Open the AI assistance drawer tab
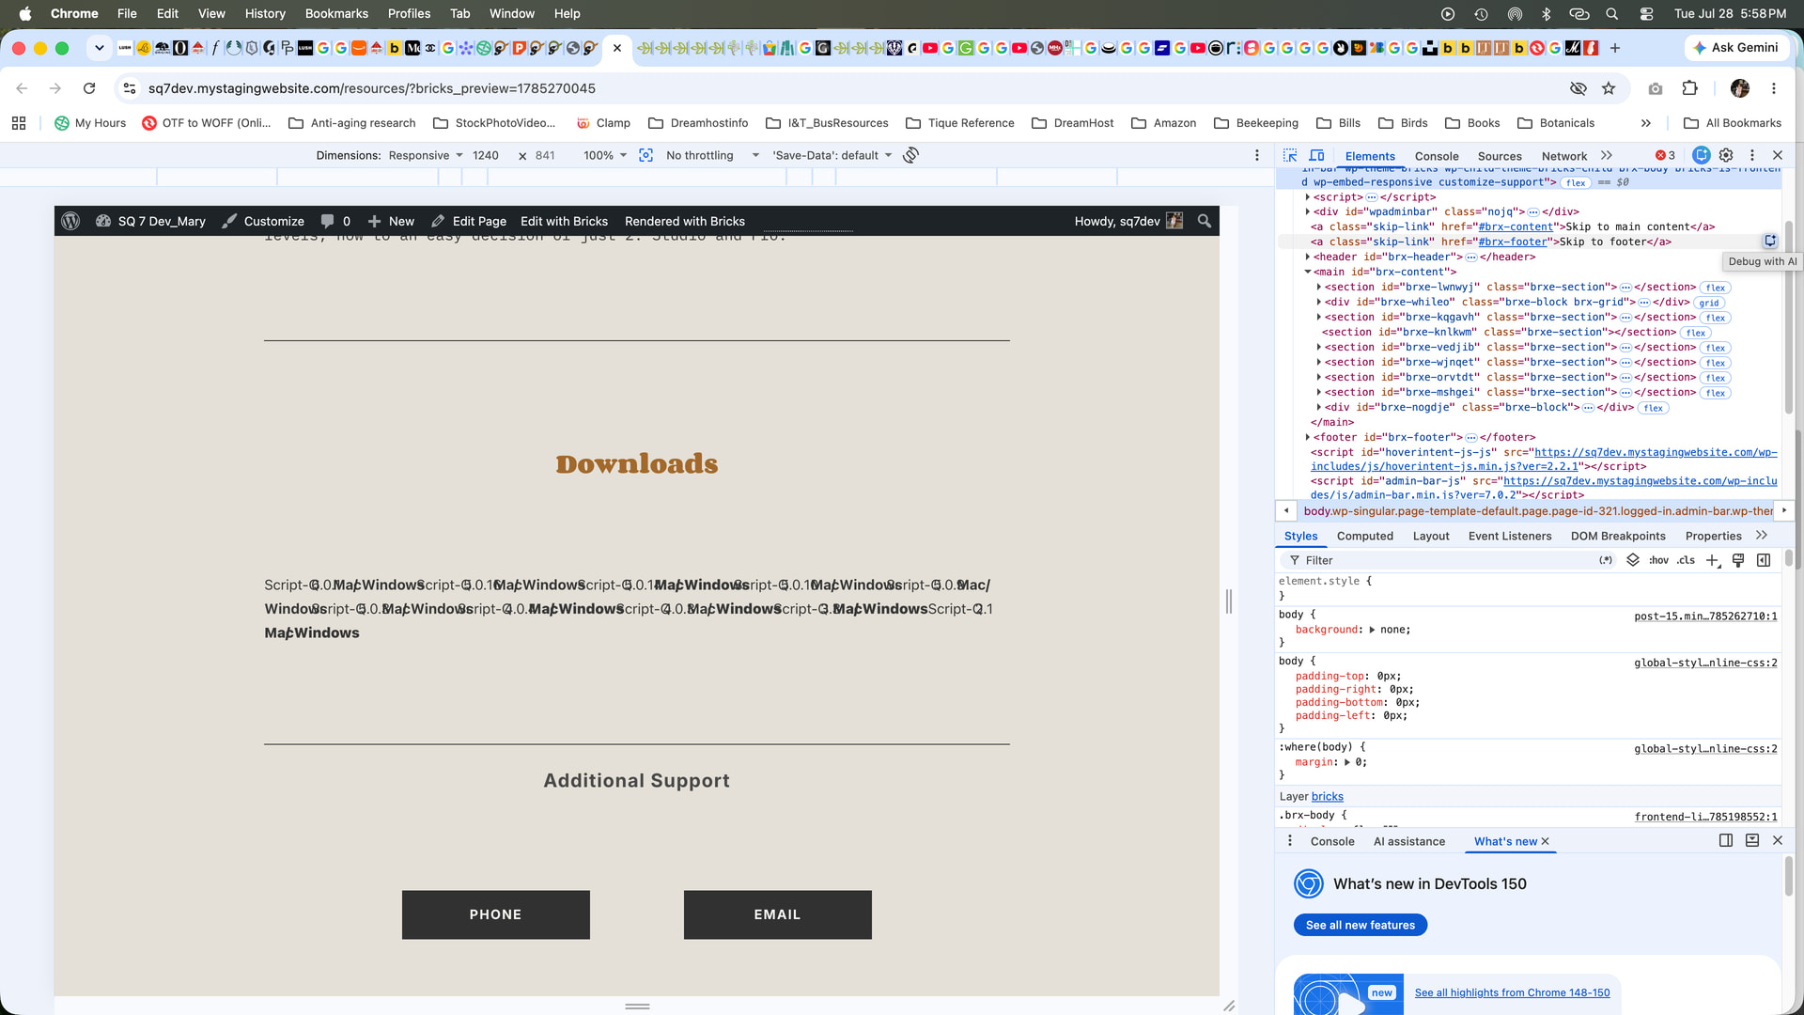This screenshot has height=1015, width=1804. click(1409, 841)
